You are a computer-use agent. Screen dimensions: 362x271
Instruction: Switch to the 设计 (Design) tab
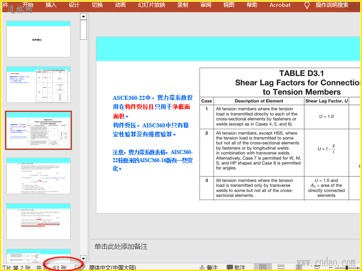[x=74, y=5]
